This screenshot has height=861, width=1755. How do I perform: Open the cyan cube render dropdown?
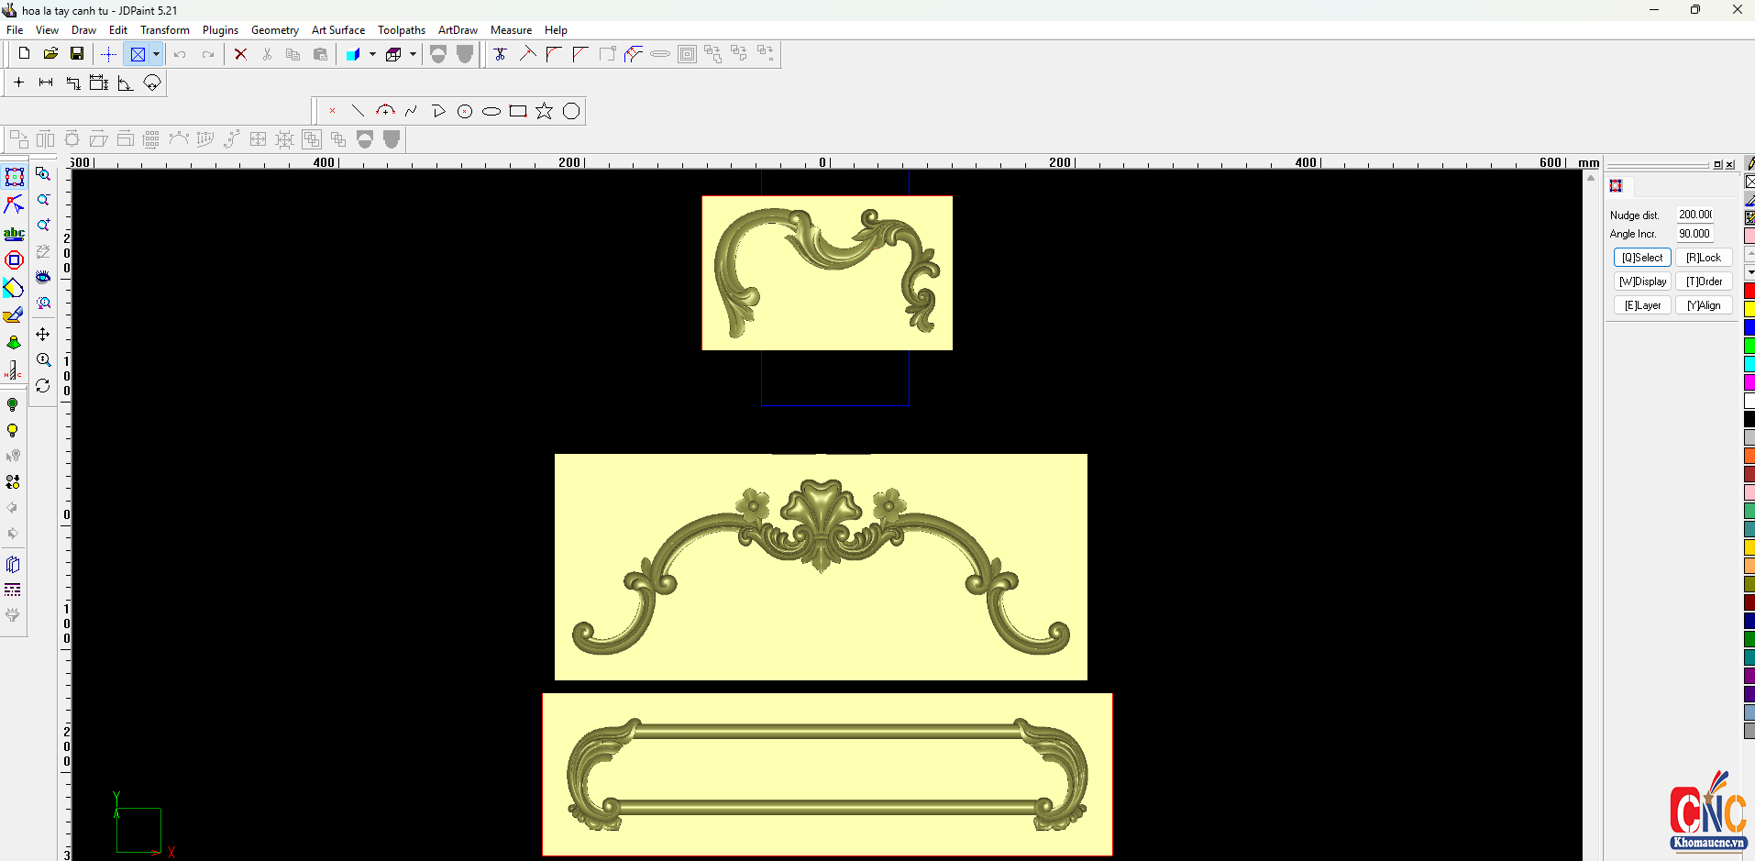(372, 54)
